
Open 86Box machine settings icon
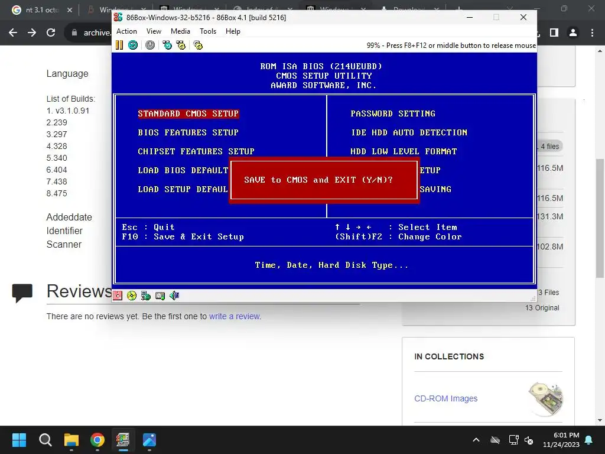(x=198, y=45)
